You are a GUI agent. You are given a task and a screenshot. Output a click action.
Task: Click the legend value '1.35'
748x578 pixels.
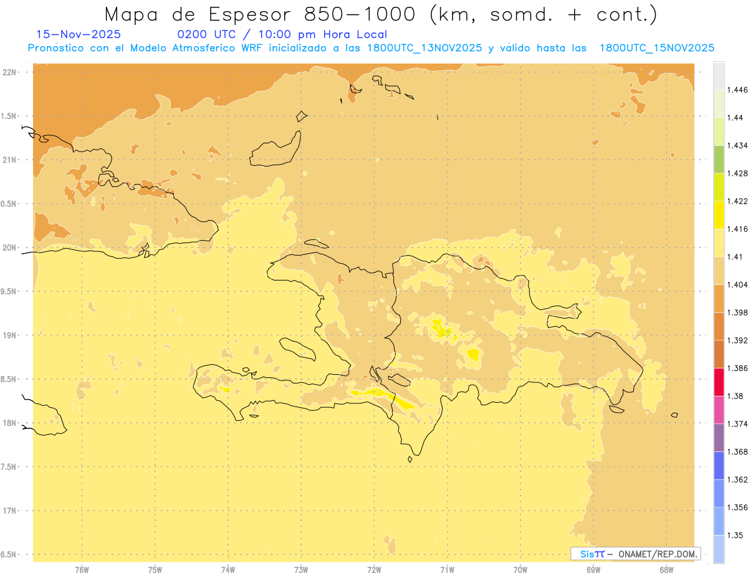click(x=735, y=536)
